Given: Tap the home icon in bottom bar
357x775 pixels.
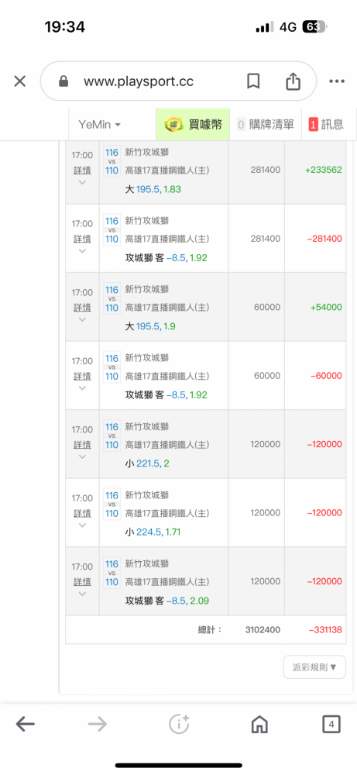Looking at the screenshot, I should tap(259, 725).
